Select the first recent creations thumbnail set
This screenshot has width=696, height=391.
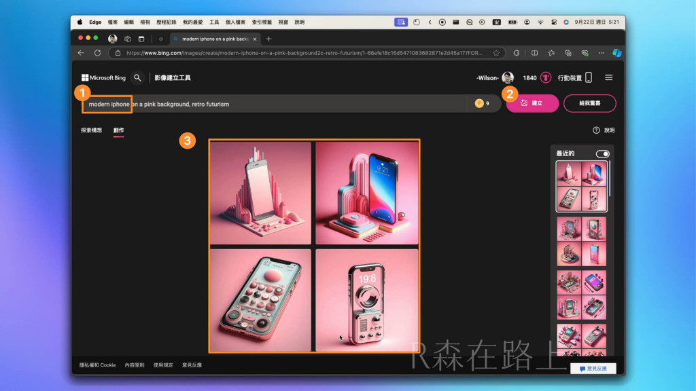[x=582, y=186]
